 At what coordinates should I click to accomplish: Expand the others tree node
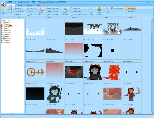(1, 41)
